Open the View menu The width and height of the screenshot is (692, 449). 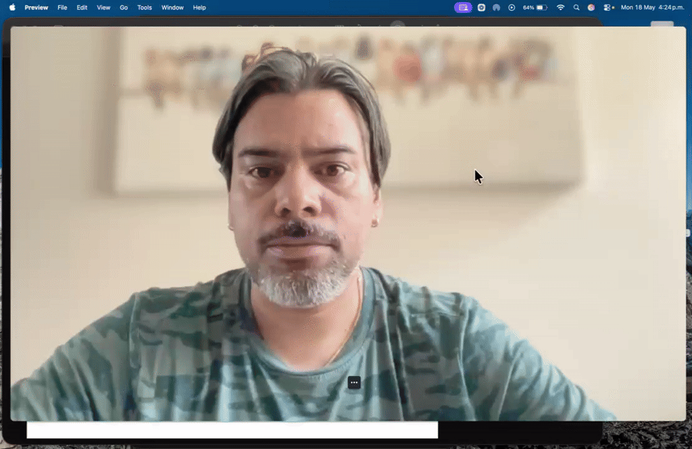tap(103, 7)
